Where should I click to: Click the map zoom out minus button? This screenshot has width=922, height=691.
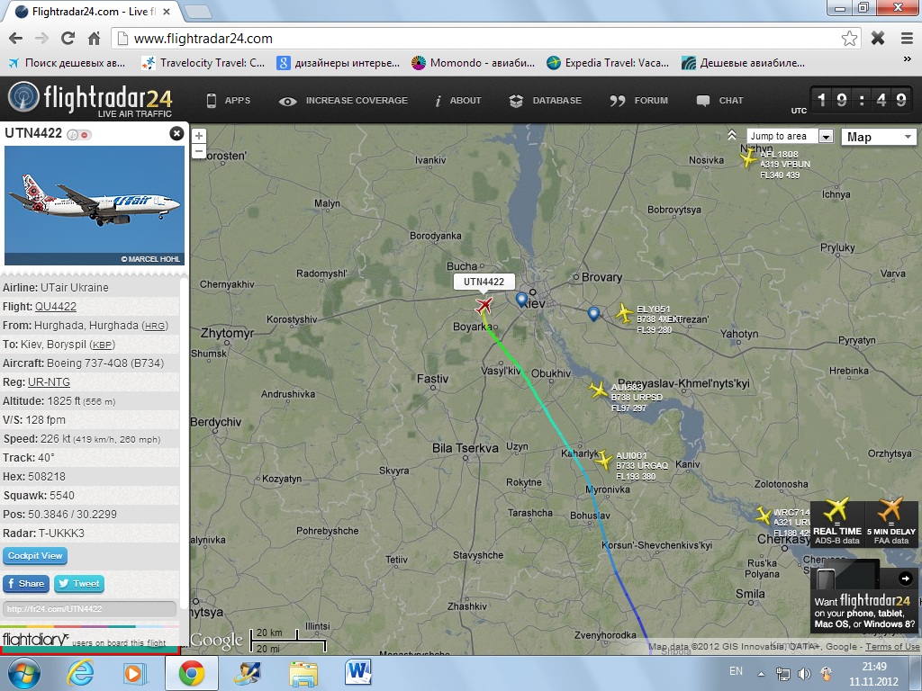[x=199, y=151]
